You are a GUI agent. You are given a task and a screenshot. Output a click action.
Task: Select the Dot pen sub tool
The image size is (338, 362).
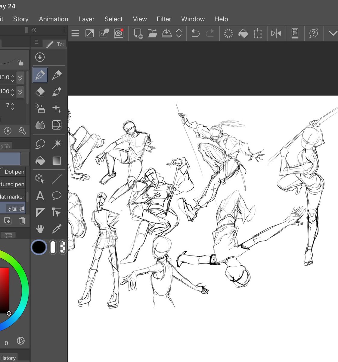(x=13, y=172)
